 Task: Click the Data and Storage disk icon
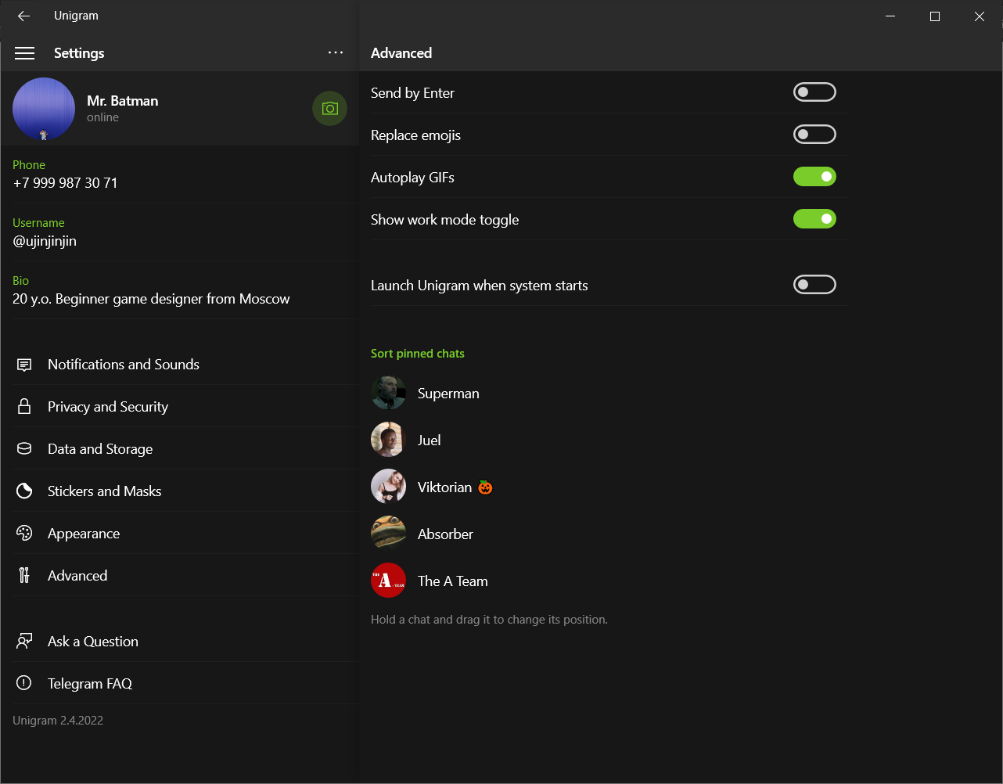[24, 449]
